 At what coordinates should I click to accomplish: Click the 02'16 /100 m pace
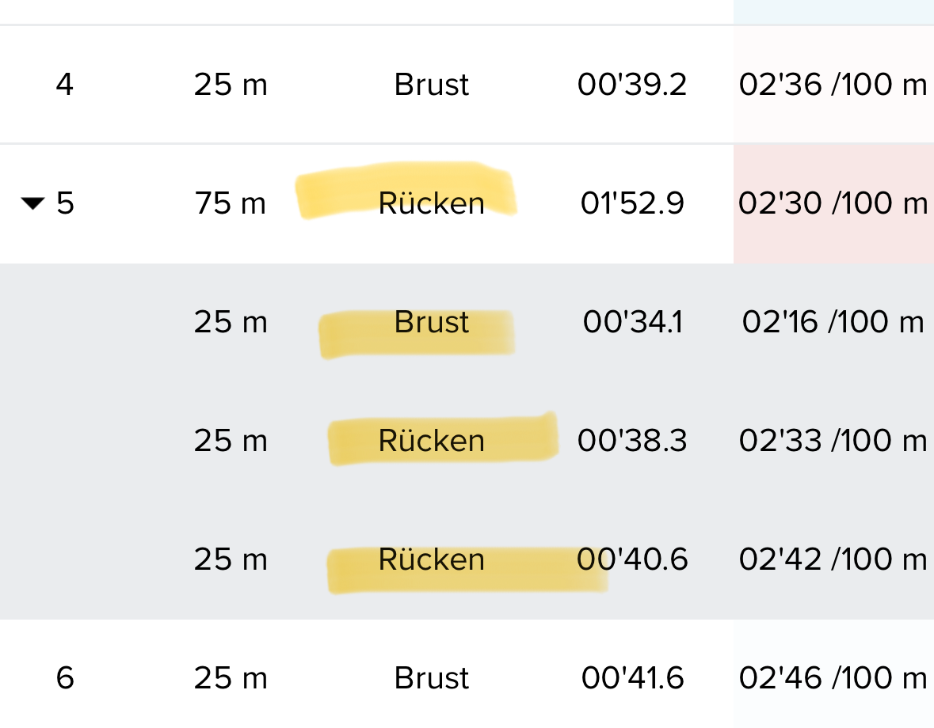(x=833, y=322)
